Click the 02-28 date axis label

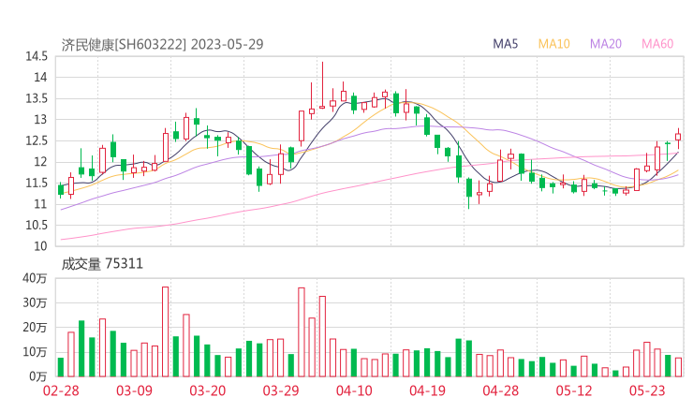coord(61,390)
